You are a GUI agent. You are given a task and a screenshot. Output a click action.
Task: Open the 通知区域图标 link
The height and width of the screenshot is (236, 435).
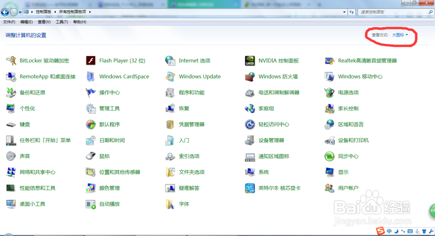coord(274,156)
